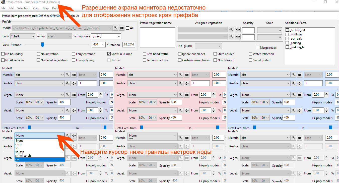The height and width of the screenshot is (183, 339).
Task: Click the Y rotation value field
Action: coord(128,45)
